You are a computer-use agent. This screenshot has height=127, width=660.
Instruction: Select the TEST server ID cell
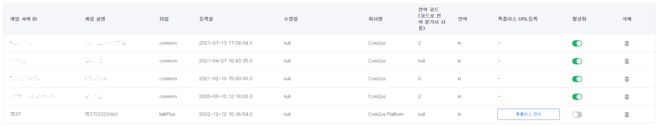16,114
